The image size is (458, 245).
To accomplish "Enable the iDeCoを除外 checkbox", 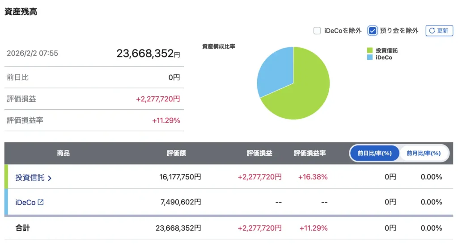I will (x=317, y=31).
